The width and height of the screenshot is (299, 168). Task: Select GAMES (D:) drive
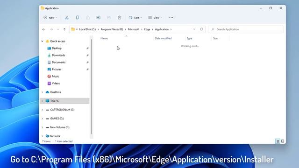(x=57, y=119)
